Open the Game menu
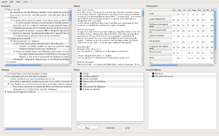Viewport: 219px width, 136px height. point(5,2)
